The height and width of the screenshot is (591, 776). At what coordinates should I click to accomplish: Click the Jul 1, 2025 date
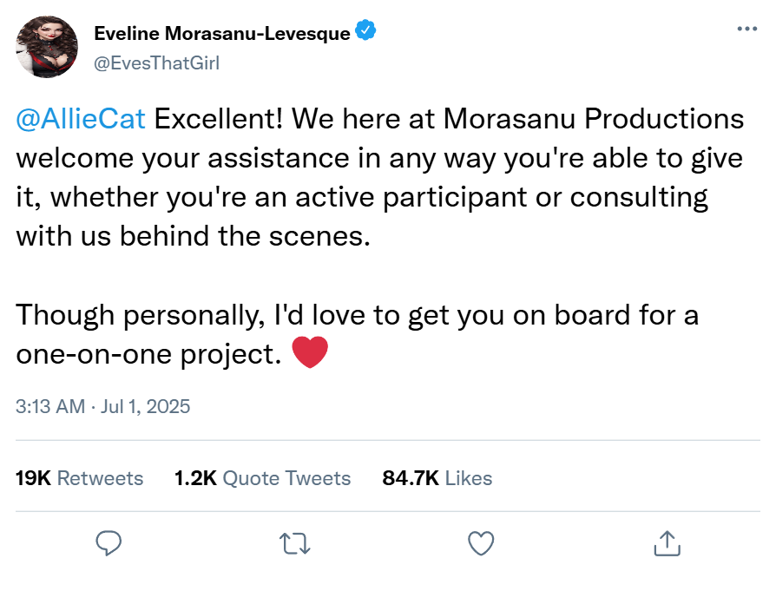pos(146,405)
